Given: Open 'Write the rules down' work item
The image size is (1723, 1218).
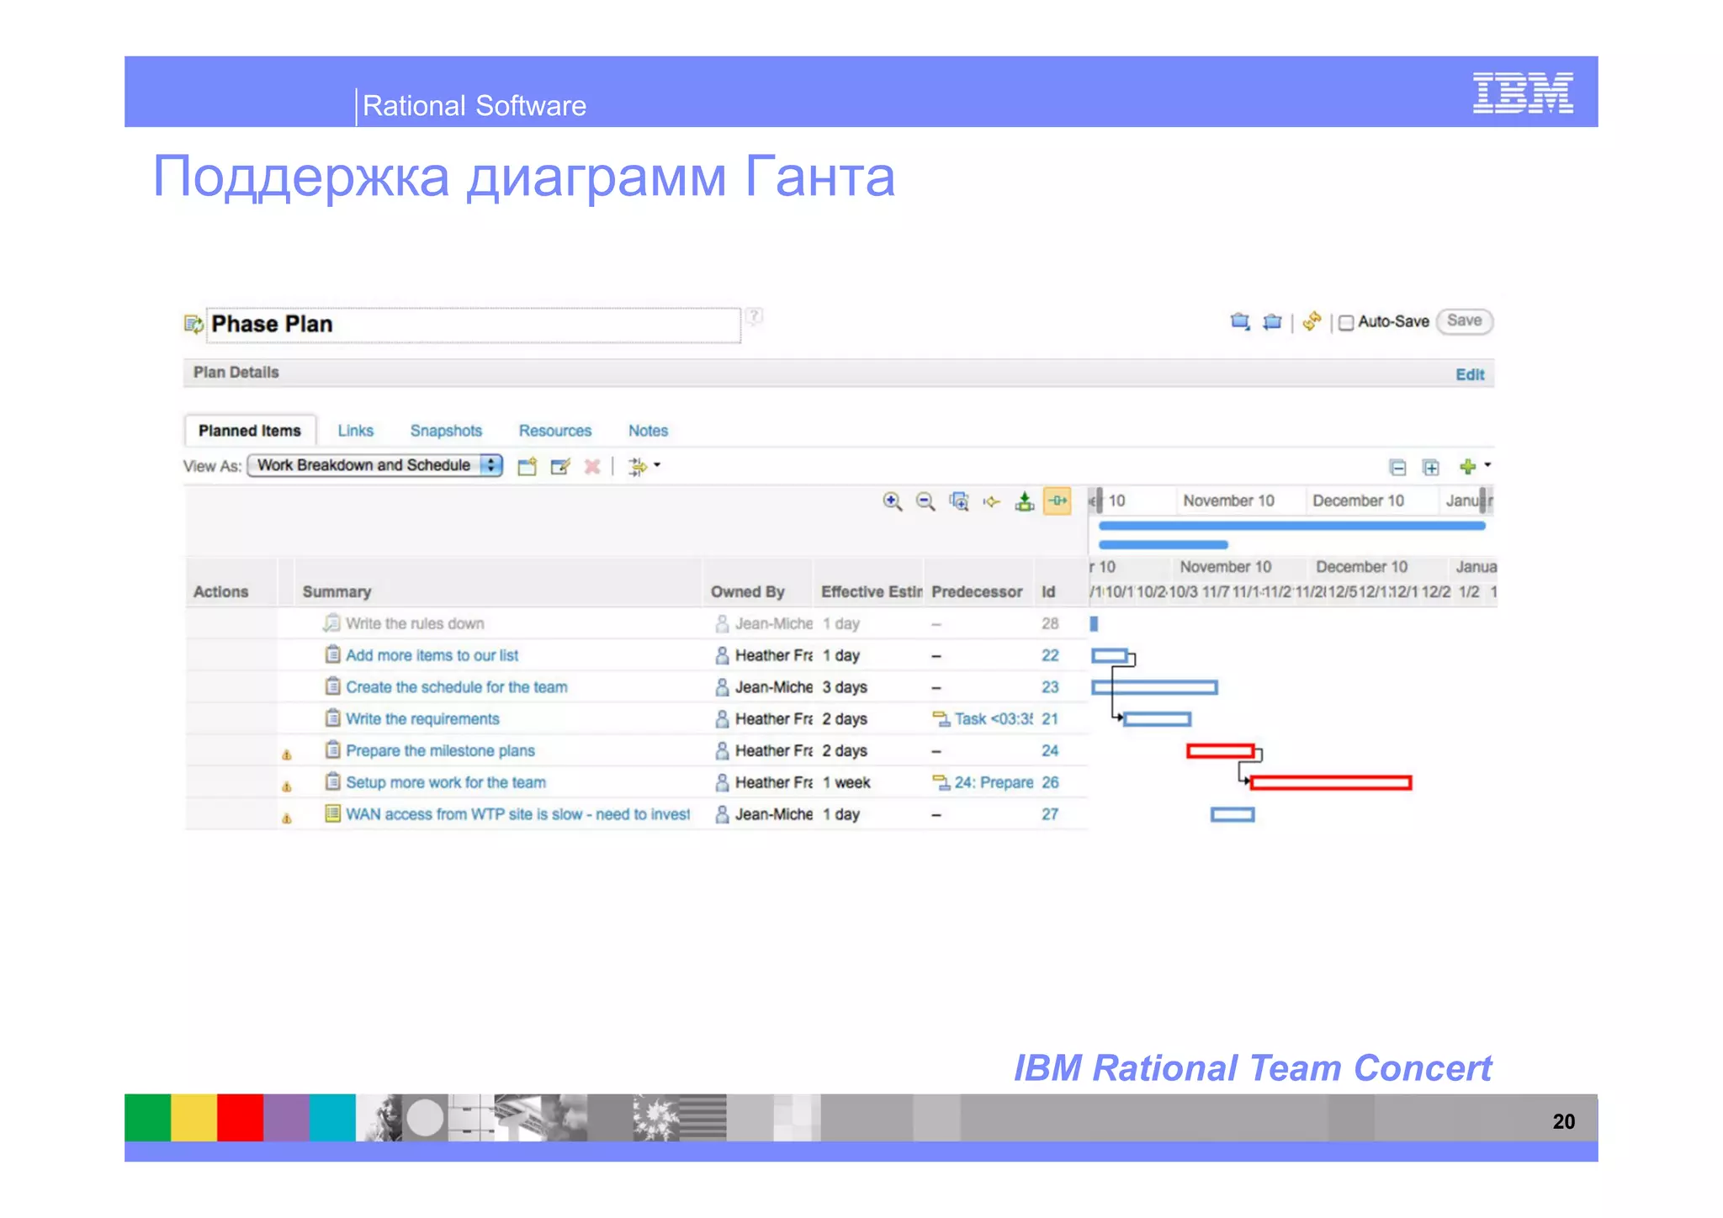Looking at the screenshot, I should point(415,623).
